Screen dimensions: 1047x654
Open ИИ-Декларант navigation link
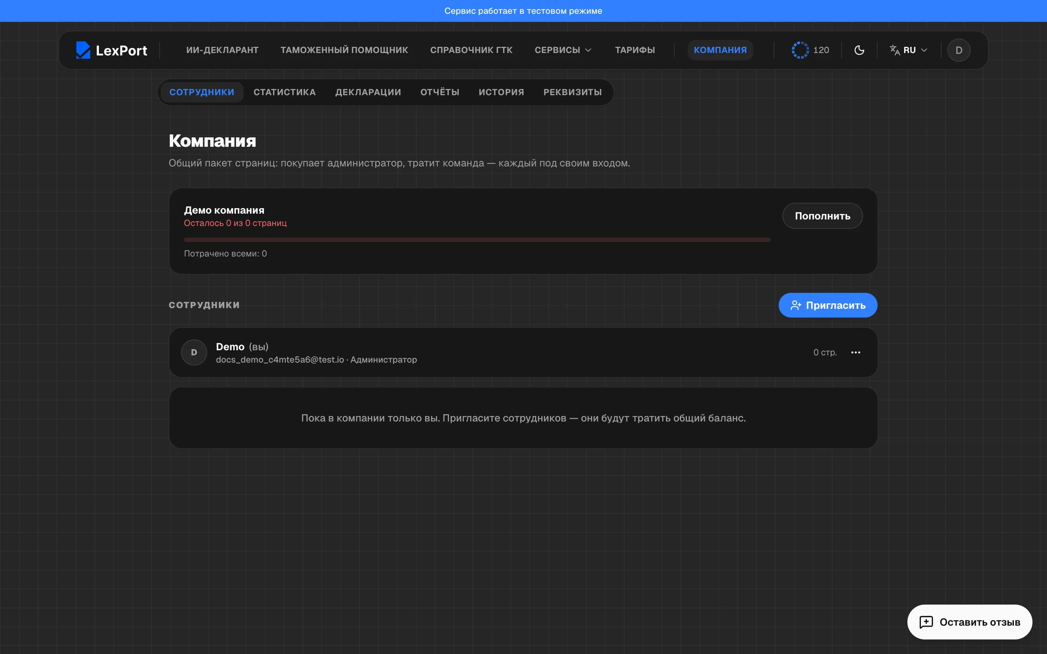[222, 50]
